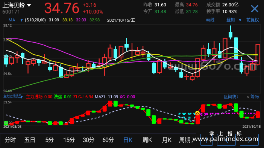Click the right arrow chart navigation button
Screen dimensions: 264x148
pyautogui.click(x=249, y=140)
